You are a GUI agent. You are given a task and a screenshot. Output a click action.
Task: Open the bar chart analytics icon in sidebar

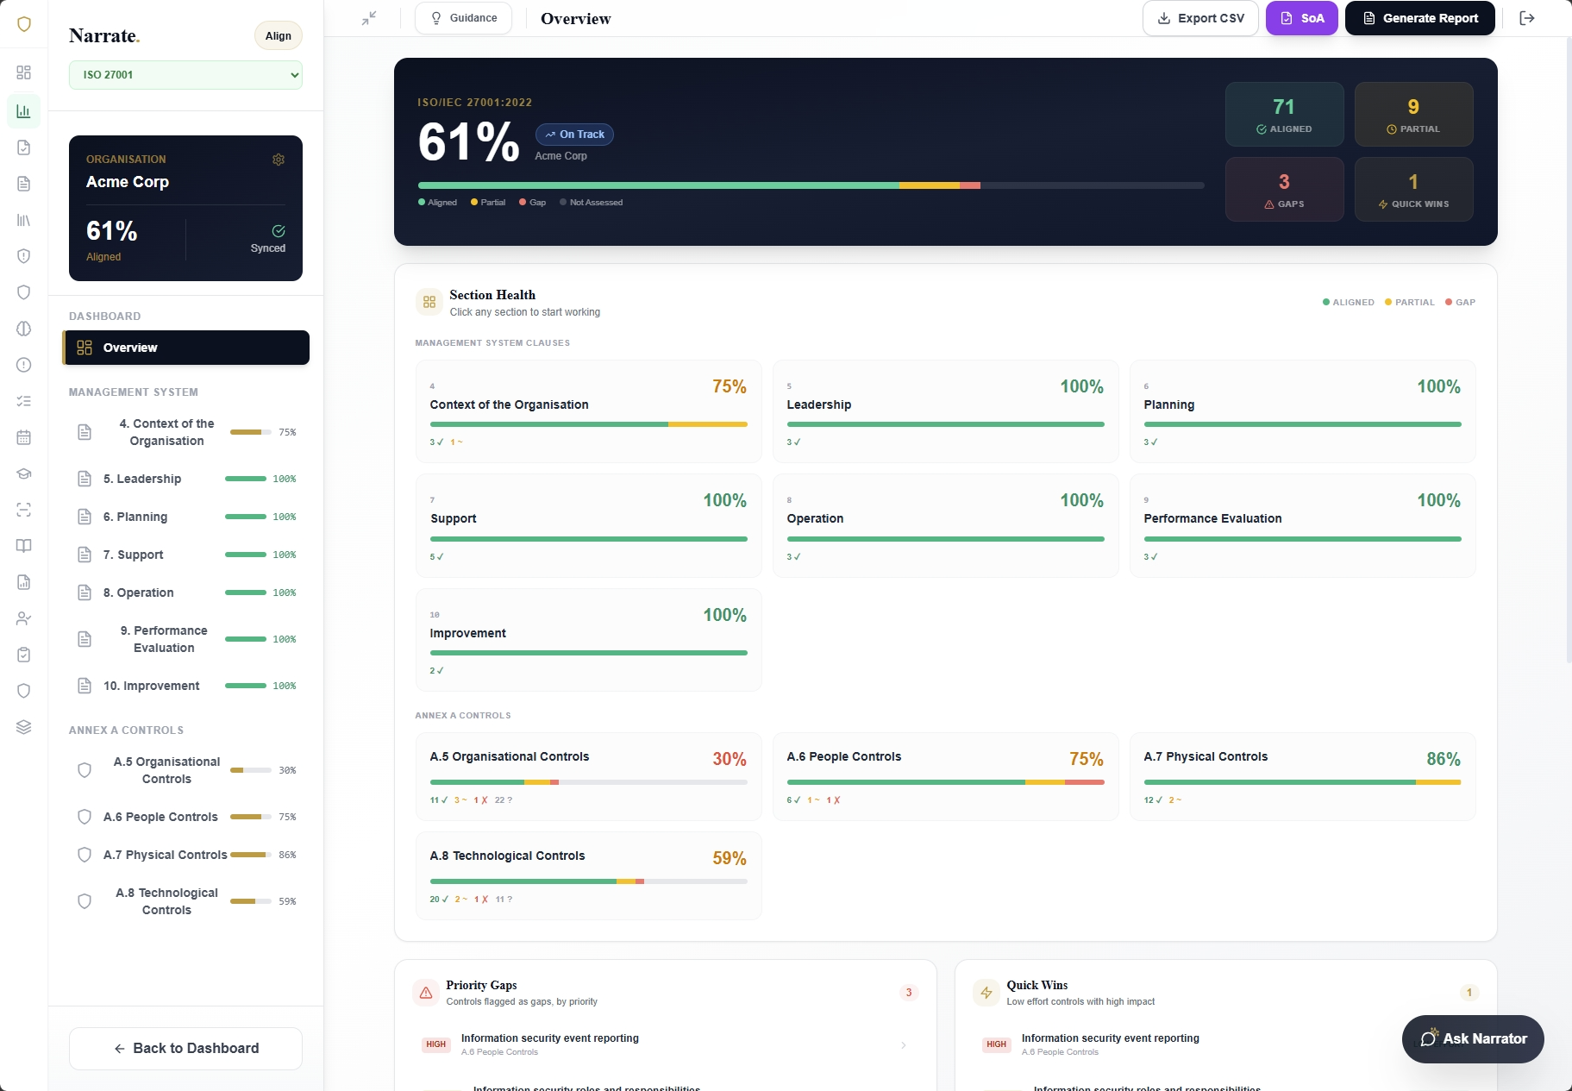(23, 110)
